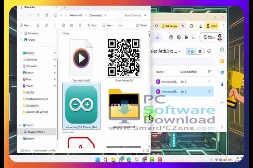Toggle the Details pane in File Explorer
Image resolution: width=253 pixels, height=168 pixels.
click(x=142, y=25)
